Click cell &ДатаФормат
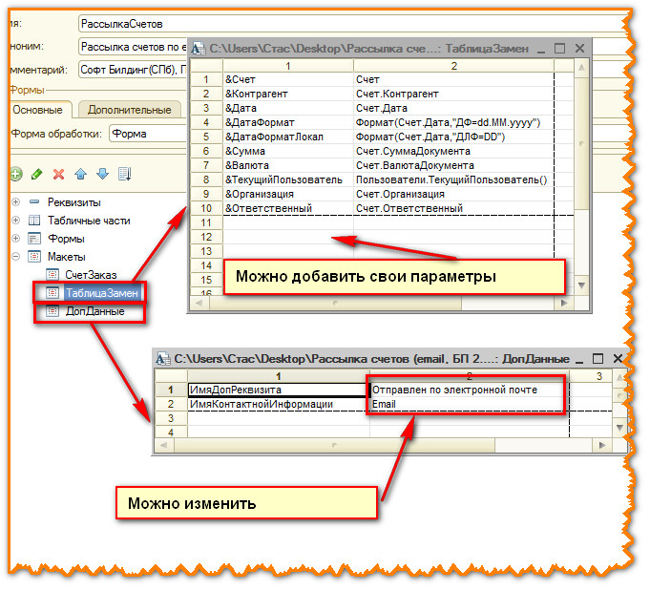 coord(290,123)
